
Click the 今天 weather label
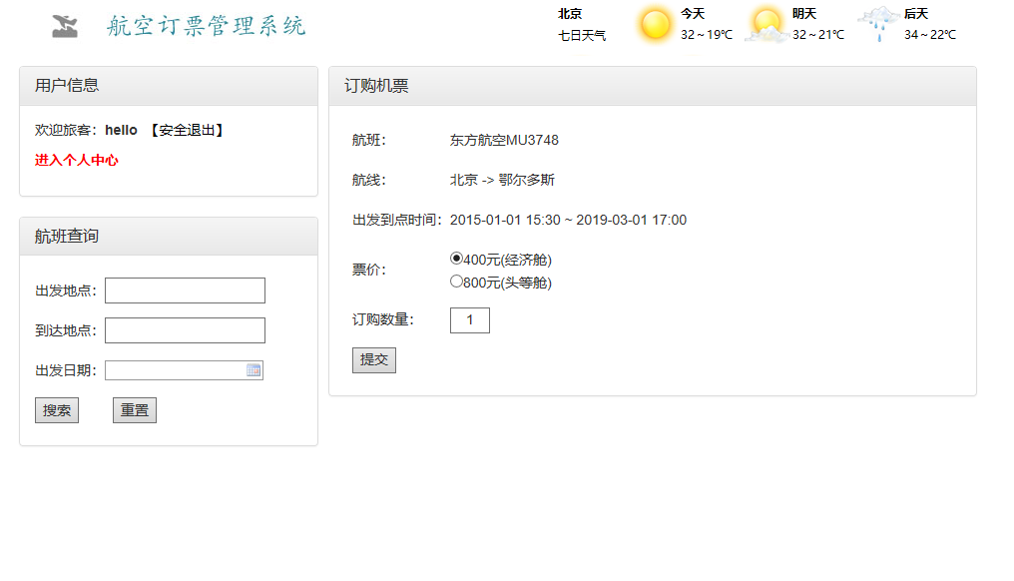pyautogui.click(x=693, y=14)
